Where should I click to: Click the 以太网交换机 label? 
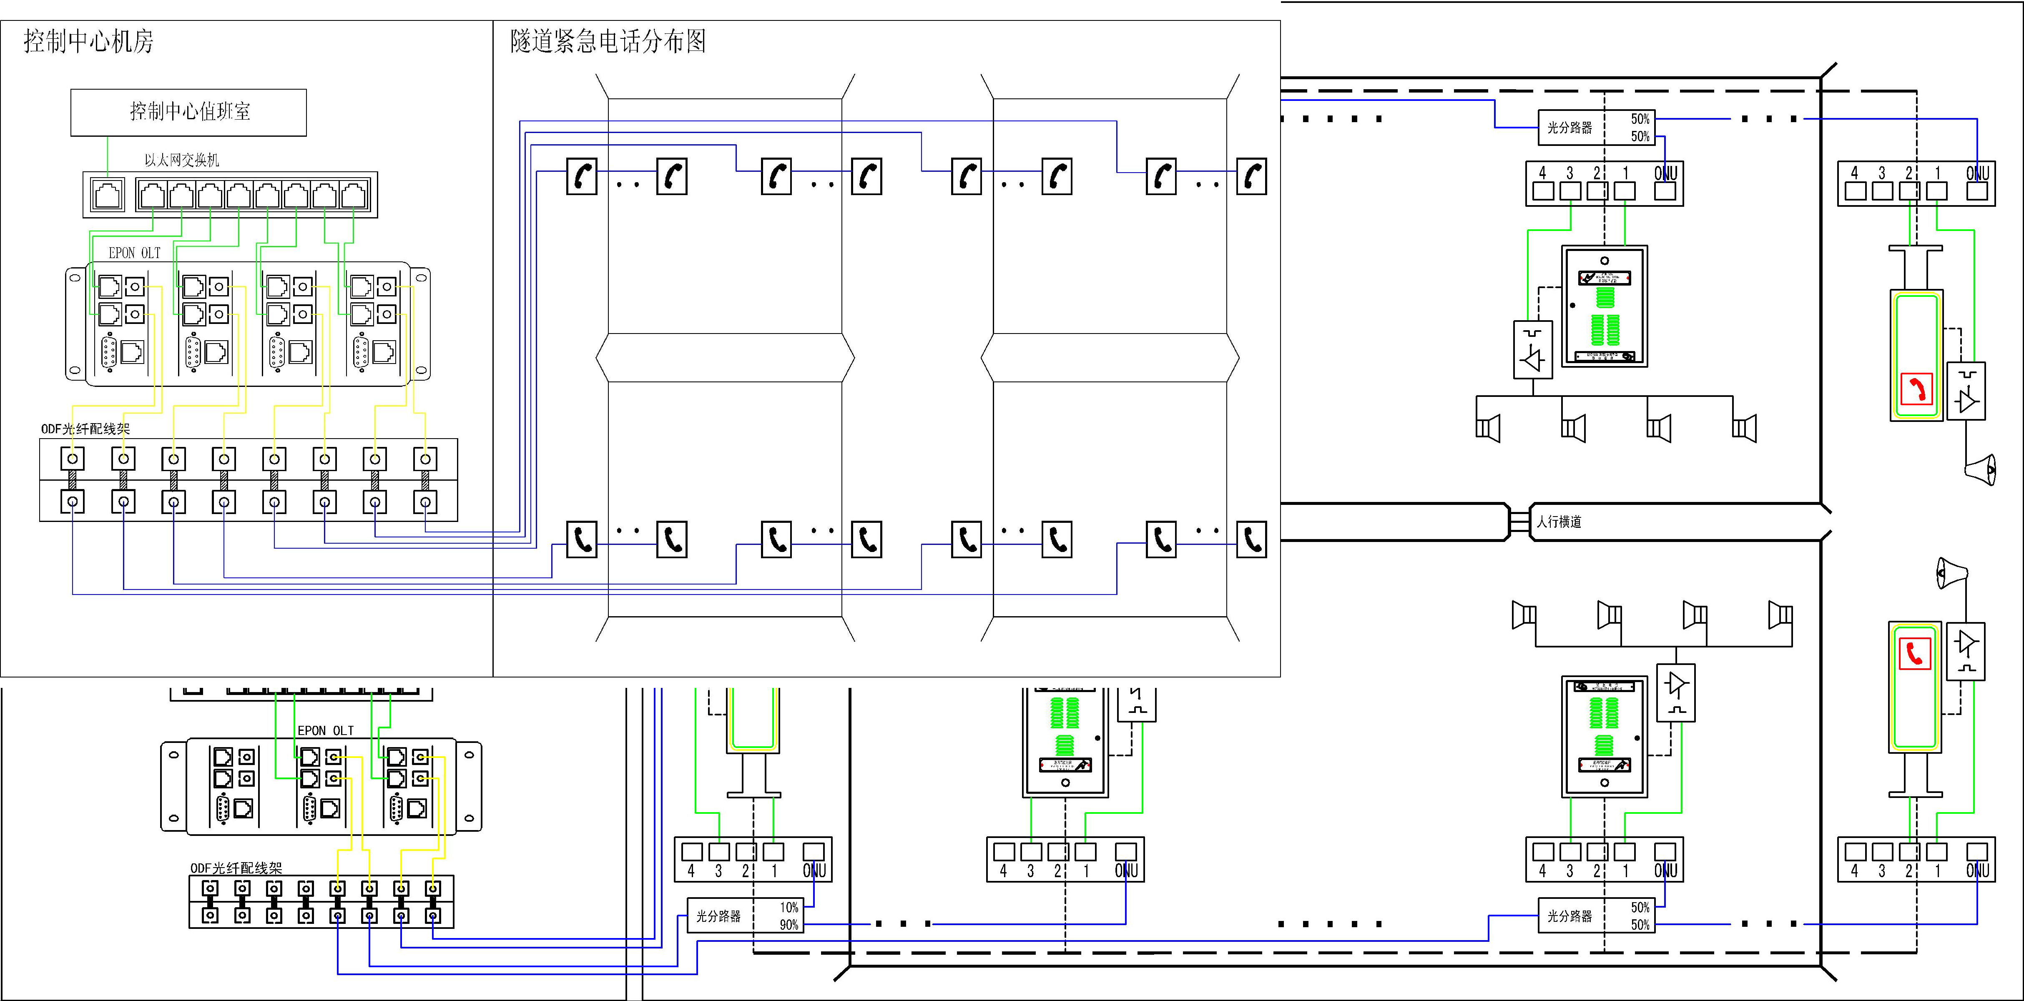tap(181, 160)
